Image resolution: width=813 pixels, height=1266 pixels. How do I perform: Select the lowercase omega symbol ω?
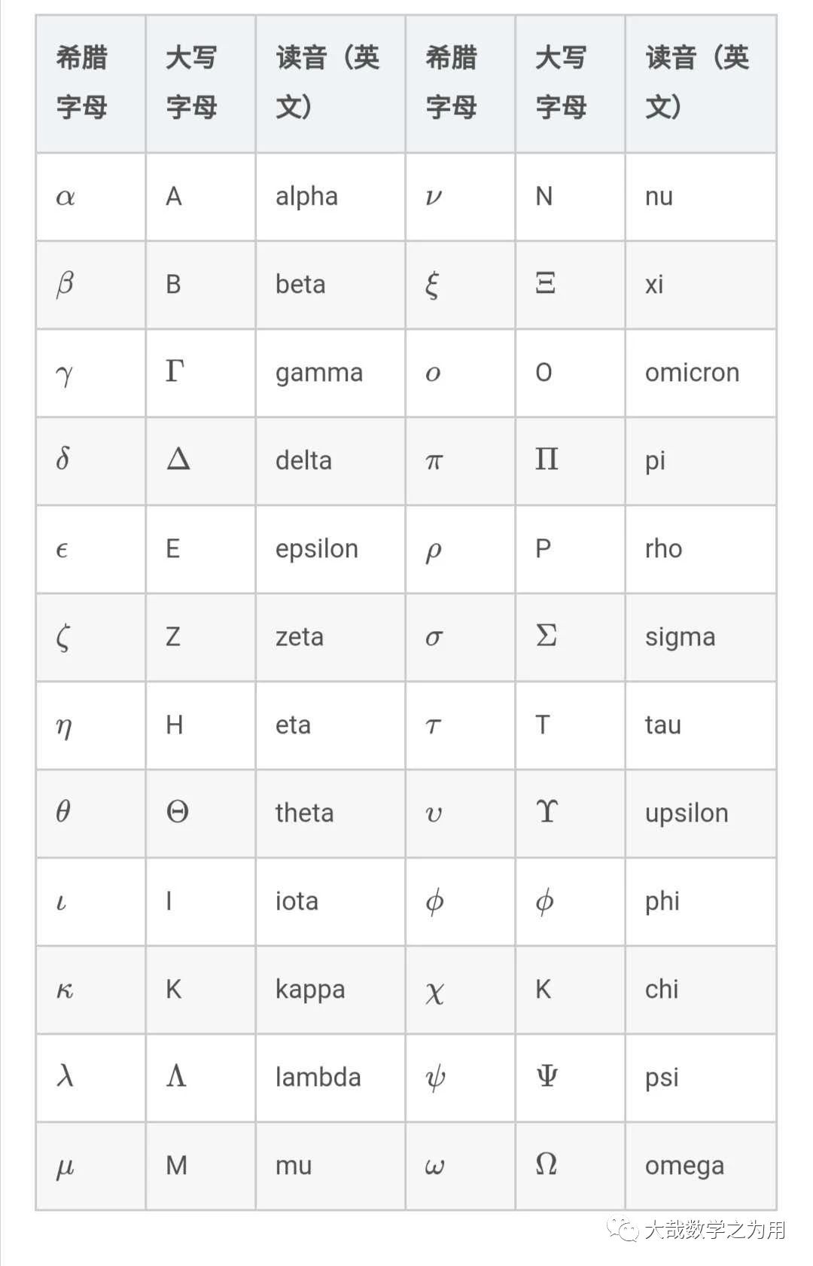[x=434, y=1167]
